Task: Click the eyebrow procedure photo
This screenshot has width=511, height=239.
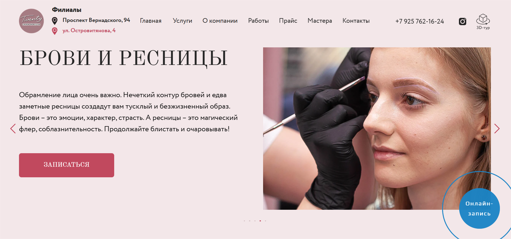Action: pyautogui.click(x=377, y=129)
